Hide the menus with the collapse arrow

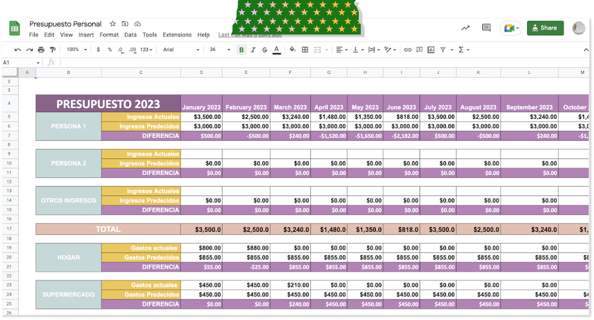(586, 50)
